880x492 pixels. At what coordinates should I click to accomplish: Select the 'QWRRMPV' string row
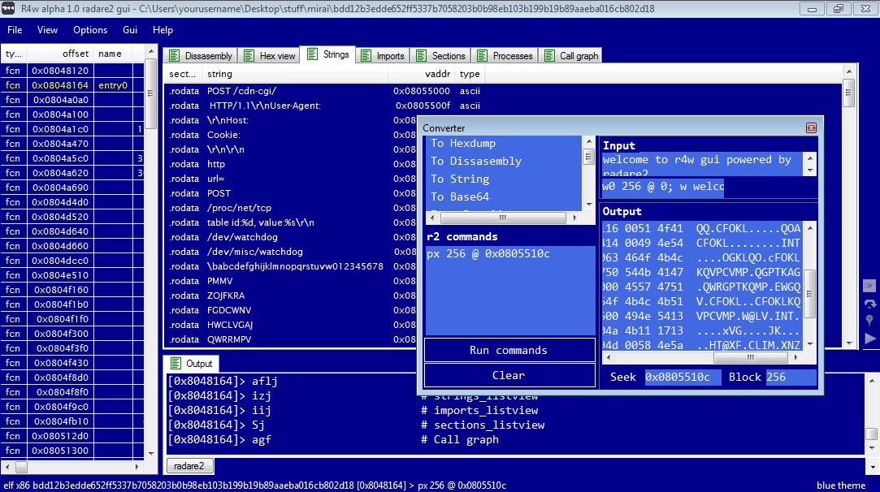pos(292,339)
